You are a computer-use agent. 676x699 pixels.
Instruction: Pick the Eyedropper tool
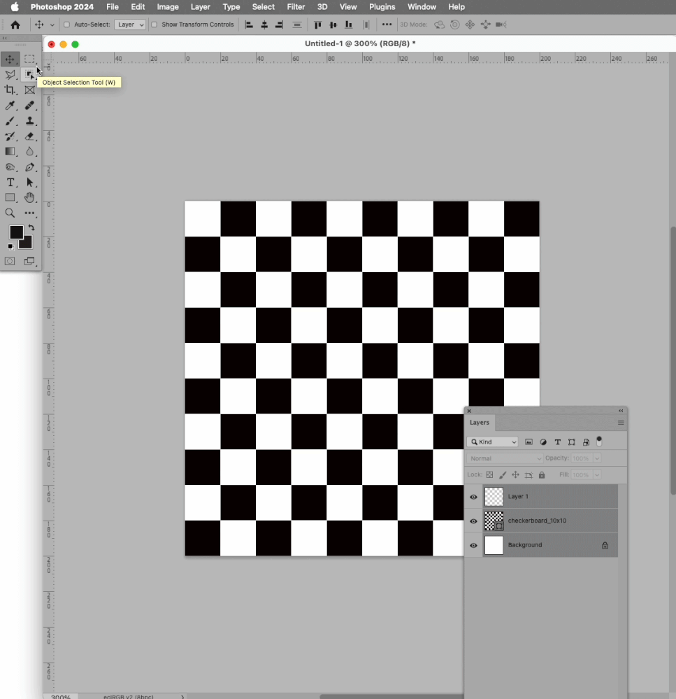(10, 106)
